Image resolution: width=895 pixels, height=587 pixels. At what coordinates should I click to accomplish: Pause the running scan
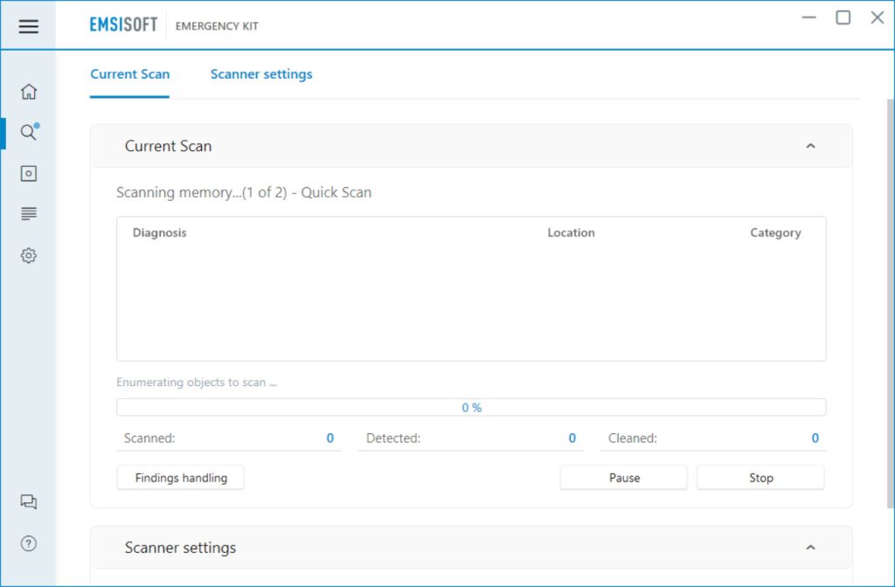(624, 478)
